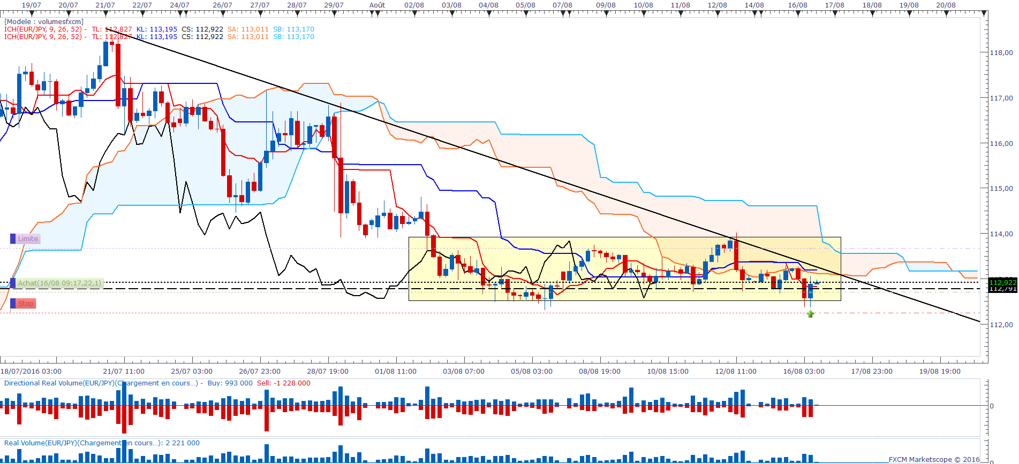1019x464 pixels.
Task: Click the [Modele : volumesfxcm] template label
Action: 44,22
